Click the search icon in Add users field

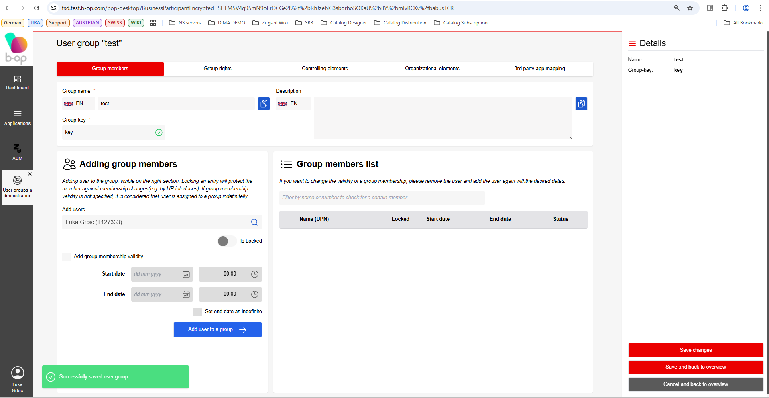[x=254, y=222]
